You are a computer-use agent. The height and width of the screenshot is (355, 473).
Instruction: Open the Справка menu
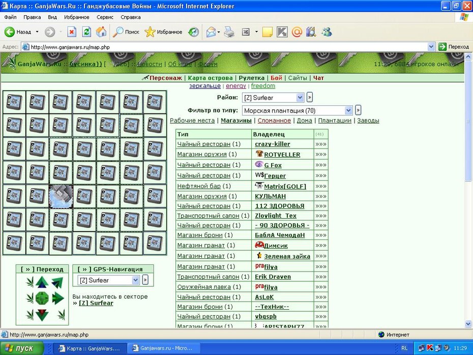point(131,17)
